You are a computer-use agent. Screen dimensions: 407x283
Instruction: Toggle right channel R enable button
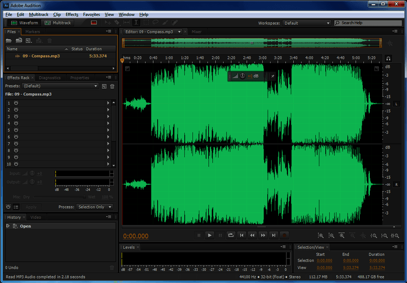click(396, 185)
